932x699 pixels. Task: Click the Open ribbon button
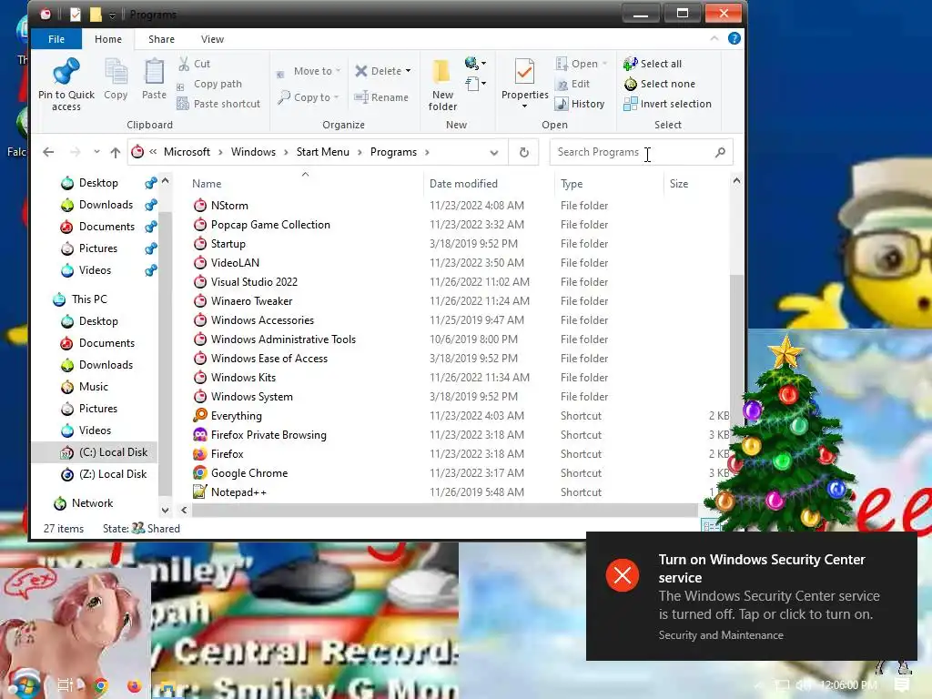pyautogui.click(x=581, y=64)
